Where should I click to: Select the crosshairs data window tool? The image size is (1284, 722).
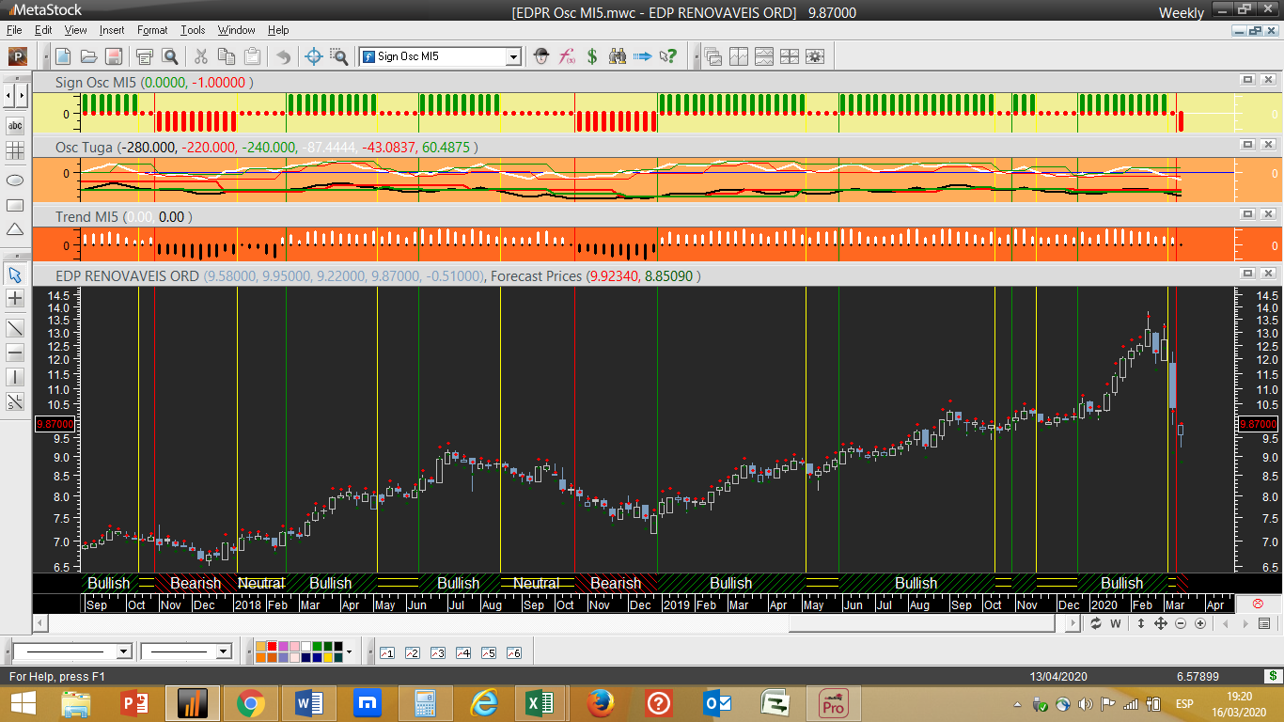(315, 56)
